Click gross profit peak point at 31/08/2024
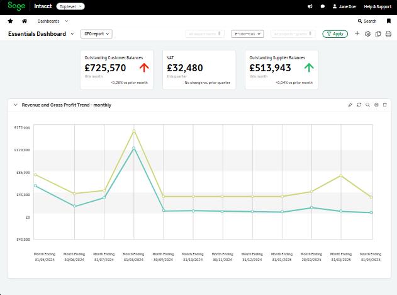This screenshot has width=397, height=295. (x=133, y=148)
